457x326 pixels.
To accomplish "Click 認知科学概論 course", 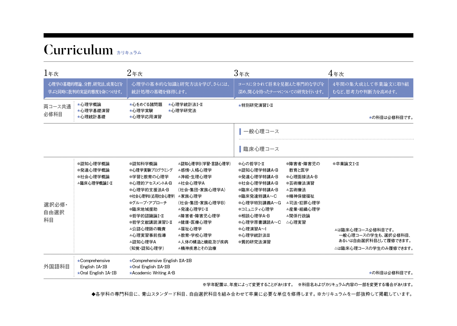I will (143, 164).
